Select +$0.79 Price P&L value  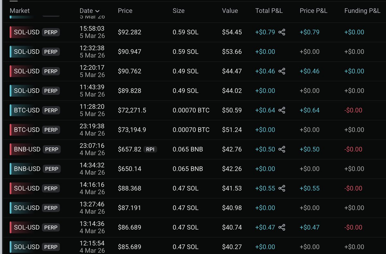pyautogui.click(x=309, y=32)
